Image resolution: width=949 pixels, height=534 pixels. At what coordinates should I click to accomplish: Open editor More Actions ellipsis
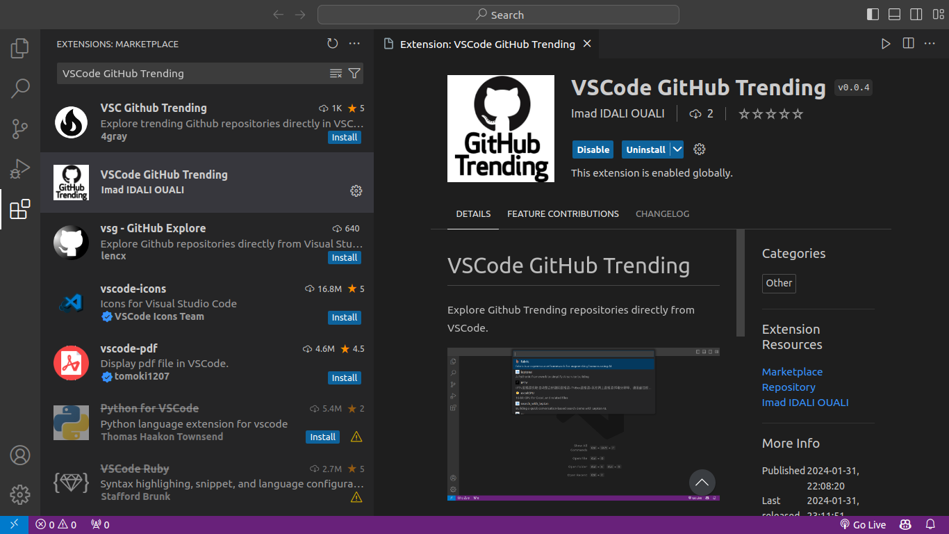coord(930,44)
